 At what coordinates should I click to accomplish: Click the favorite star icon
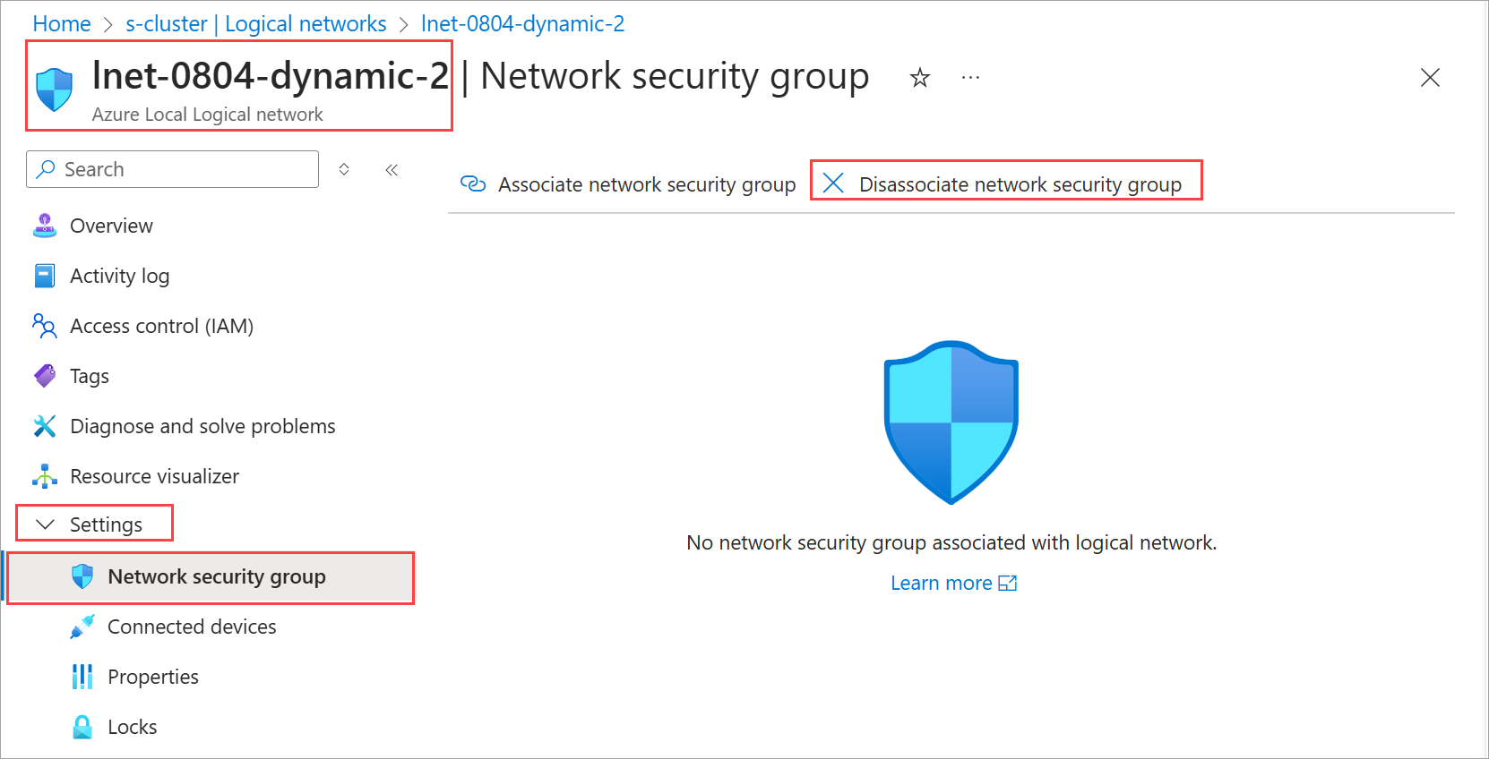pos(919,79)
